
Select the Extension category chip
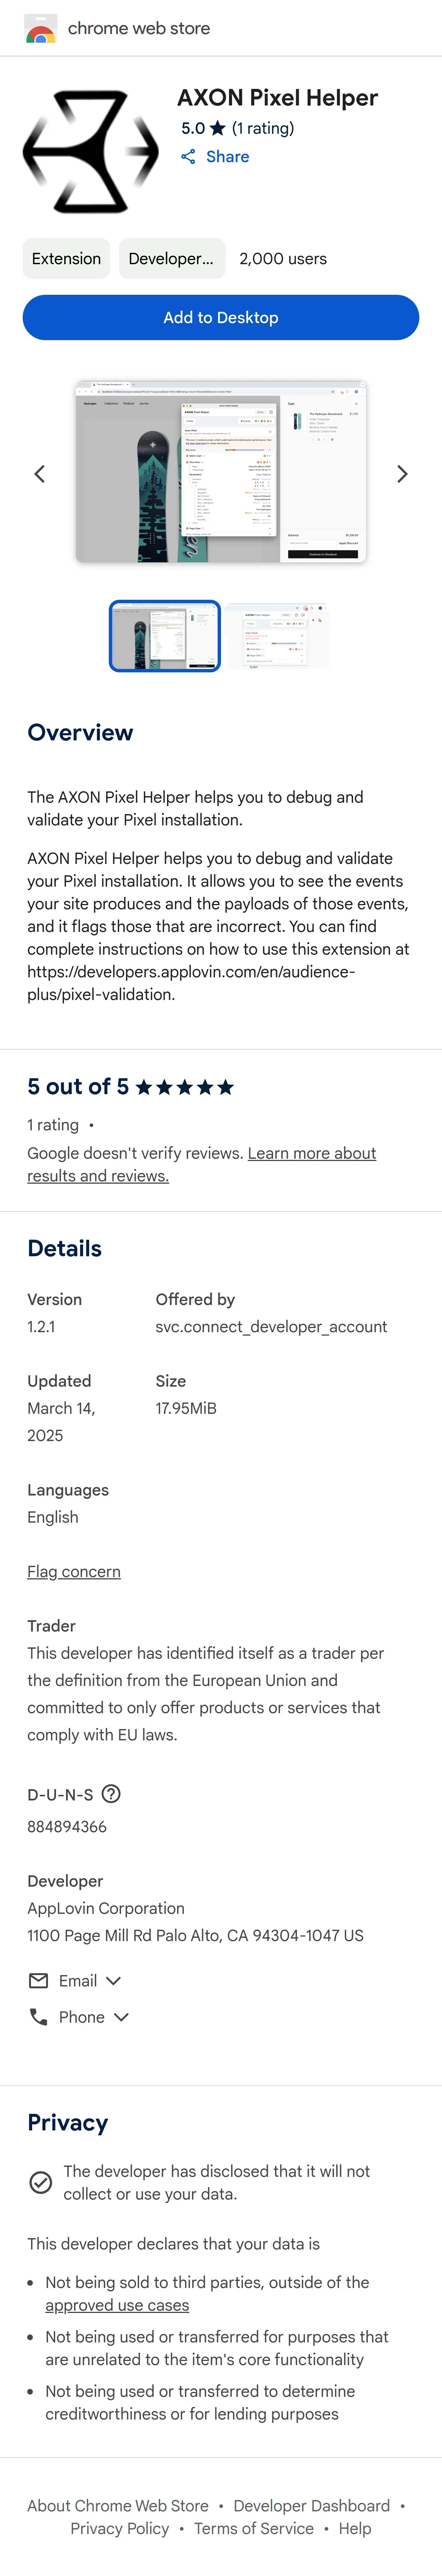click(x=66, y=259)
